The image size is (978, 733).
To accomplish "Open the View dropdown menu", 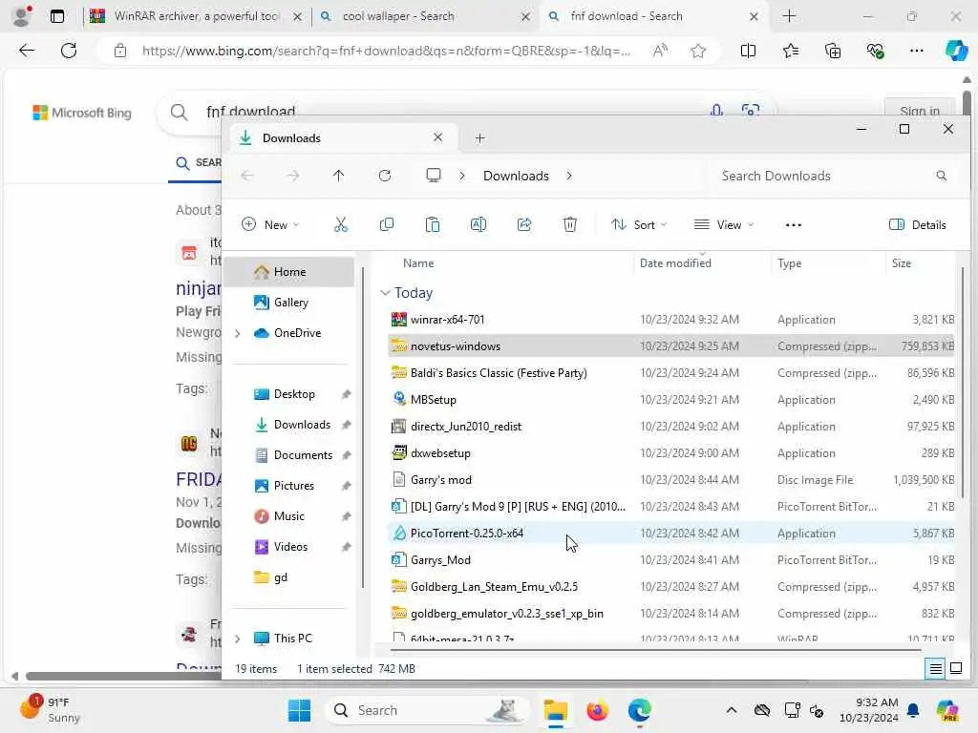I will pos(724,225).
